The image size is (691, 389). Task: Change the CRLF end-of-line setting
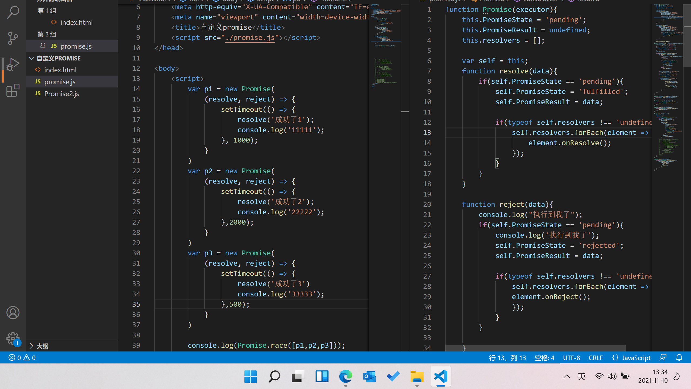pyautogui.click(x=595, y=358)
